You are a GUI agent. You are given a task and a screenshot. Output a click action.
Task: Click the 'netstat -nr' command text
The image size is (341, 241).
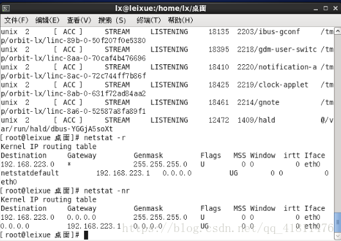[107, 191]
